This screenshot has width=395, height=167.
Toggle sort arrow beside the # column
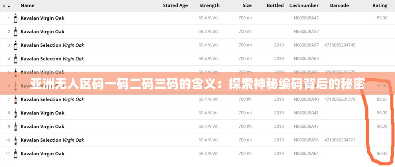click(9, 6)
